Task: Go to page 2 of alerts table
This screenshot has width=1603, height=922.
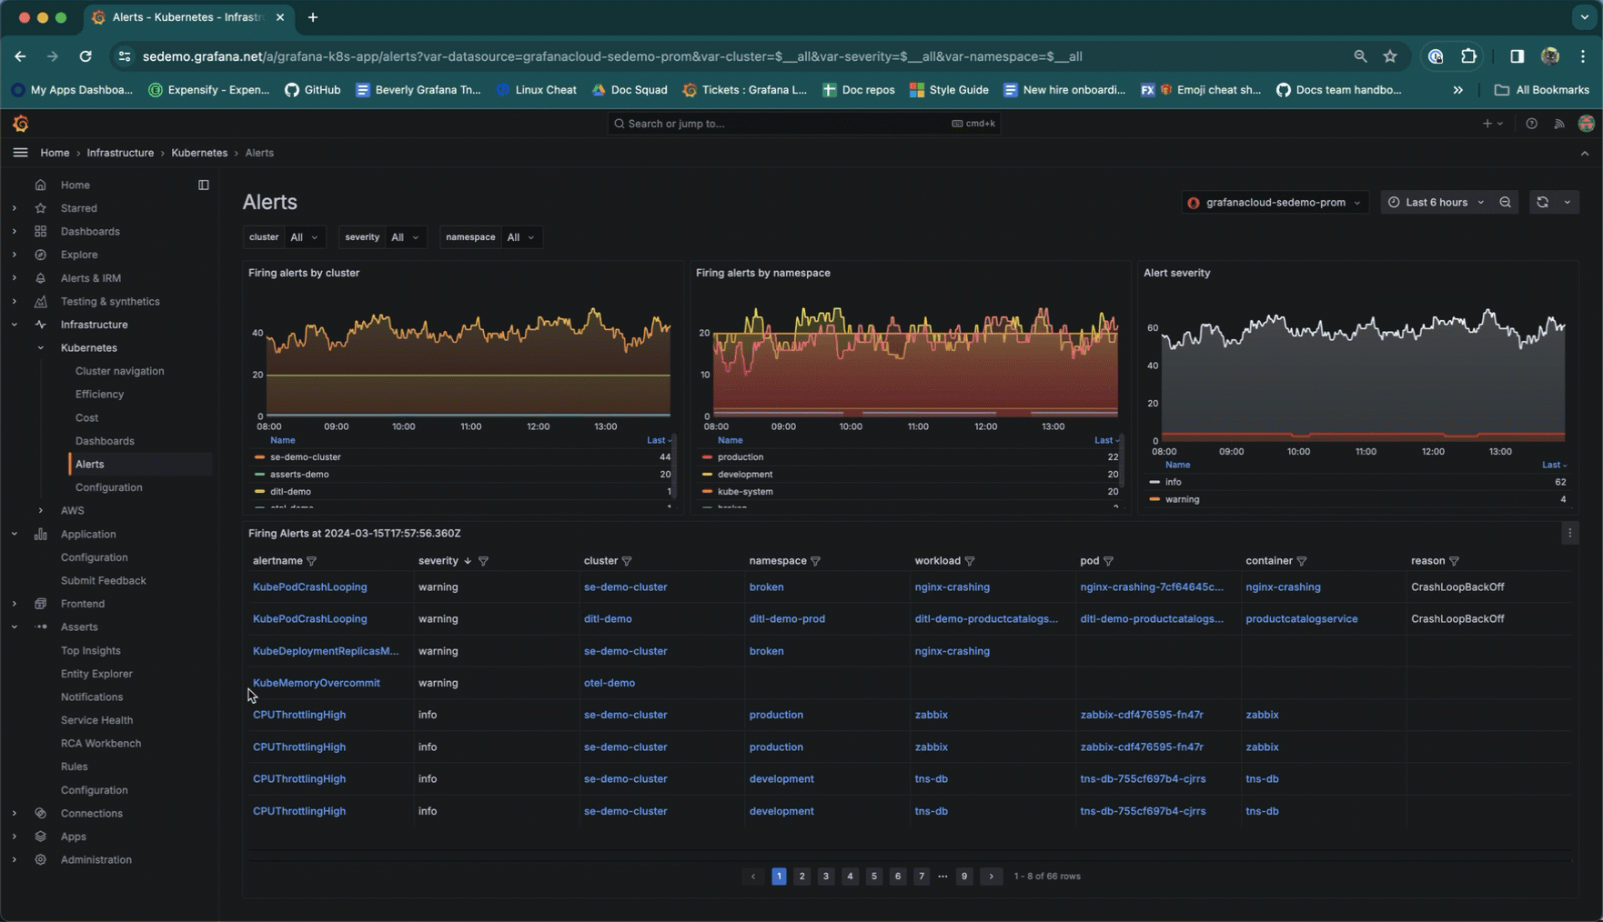Action: tap(801, 877)
